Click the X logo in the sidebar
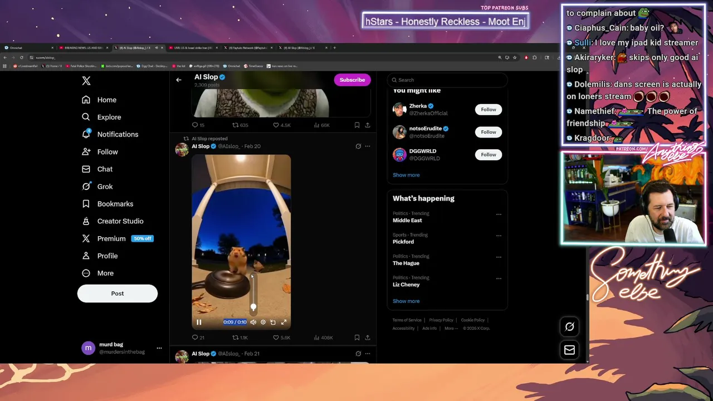This screenshot has width=713, height=401. click(86, 81)
